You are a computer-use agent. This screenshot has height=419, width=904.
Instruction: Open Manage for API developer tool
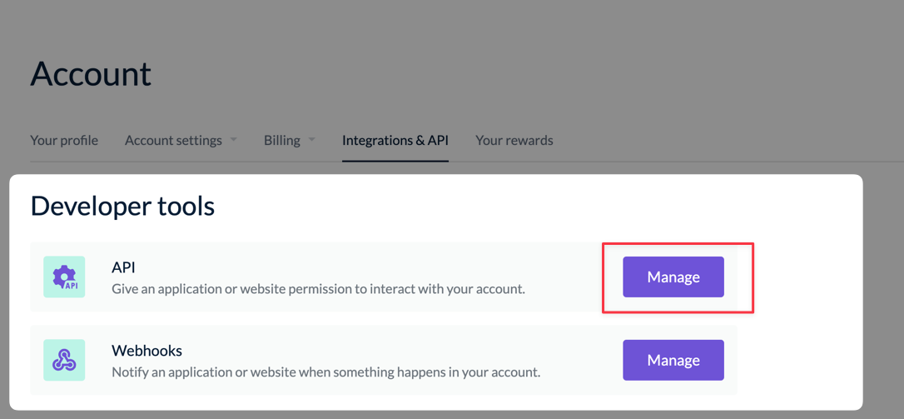[x=673, y=277]
